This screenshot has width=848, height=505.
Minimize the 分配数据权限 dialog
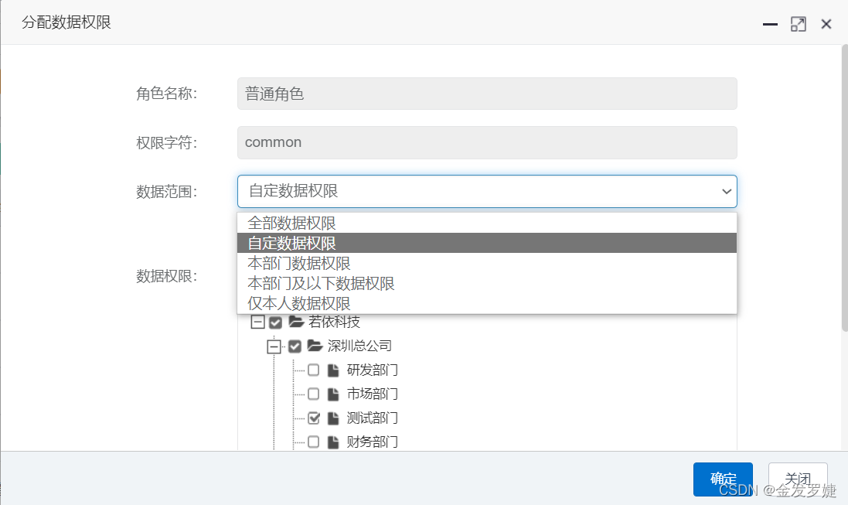coord(770,24)
